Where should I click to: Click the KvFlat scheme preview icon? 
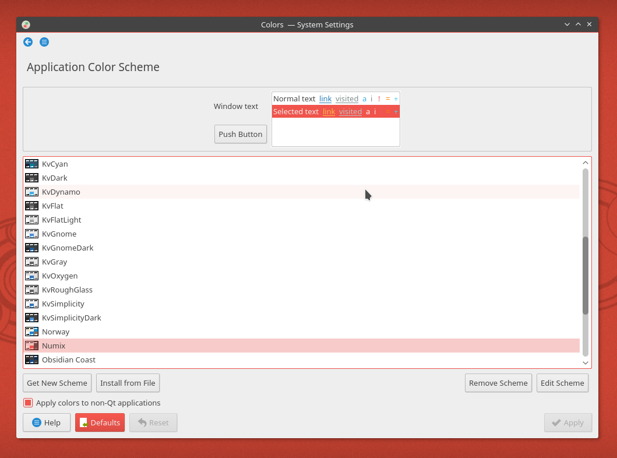pyautogui.click(x=32, y=206)
